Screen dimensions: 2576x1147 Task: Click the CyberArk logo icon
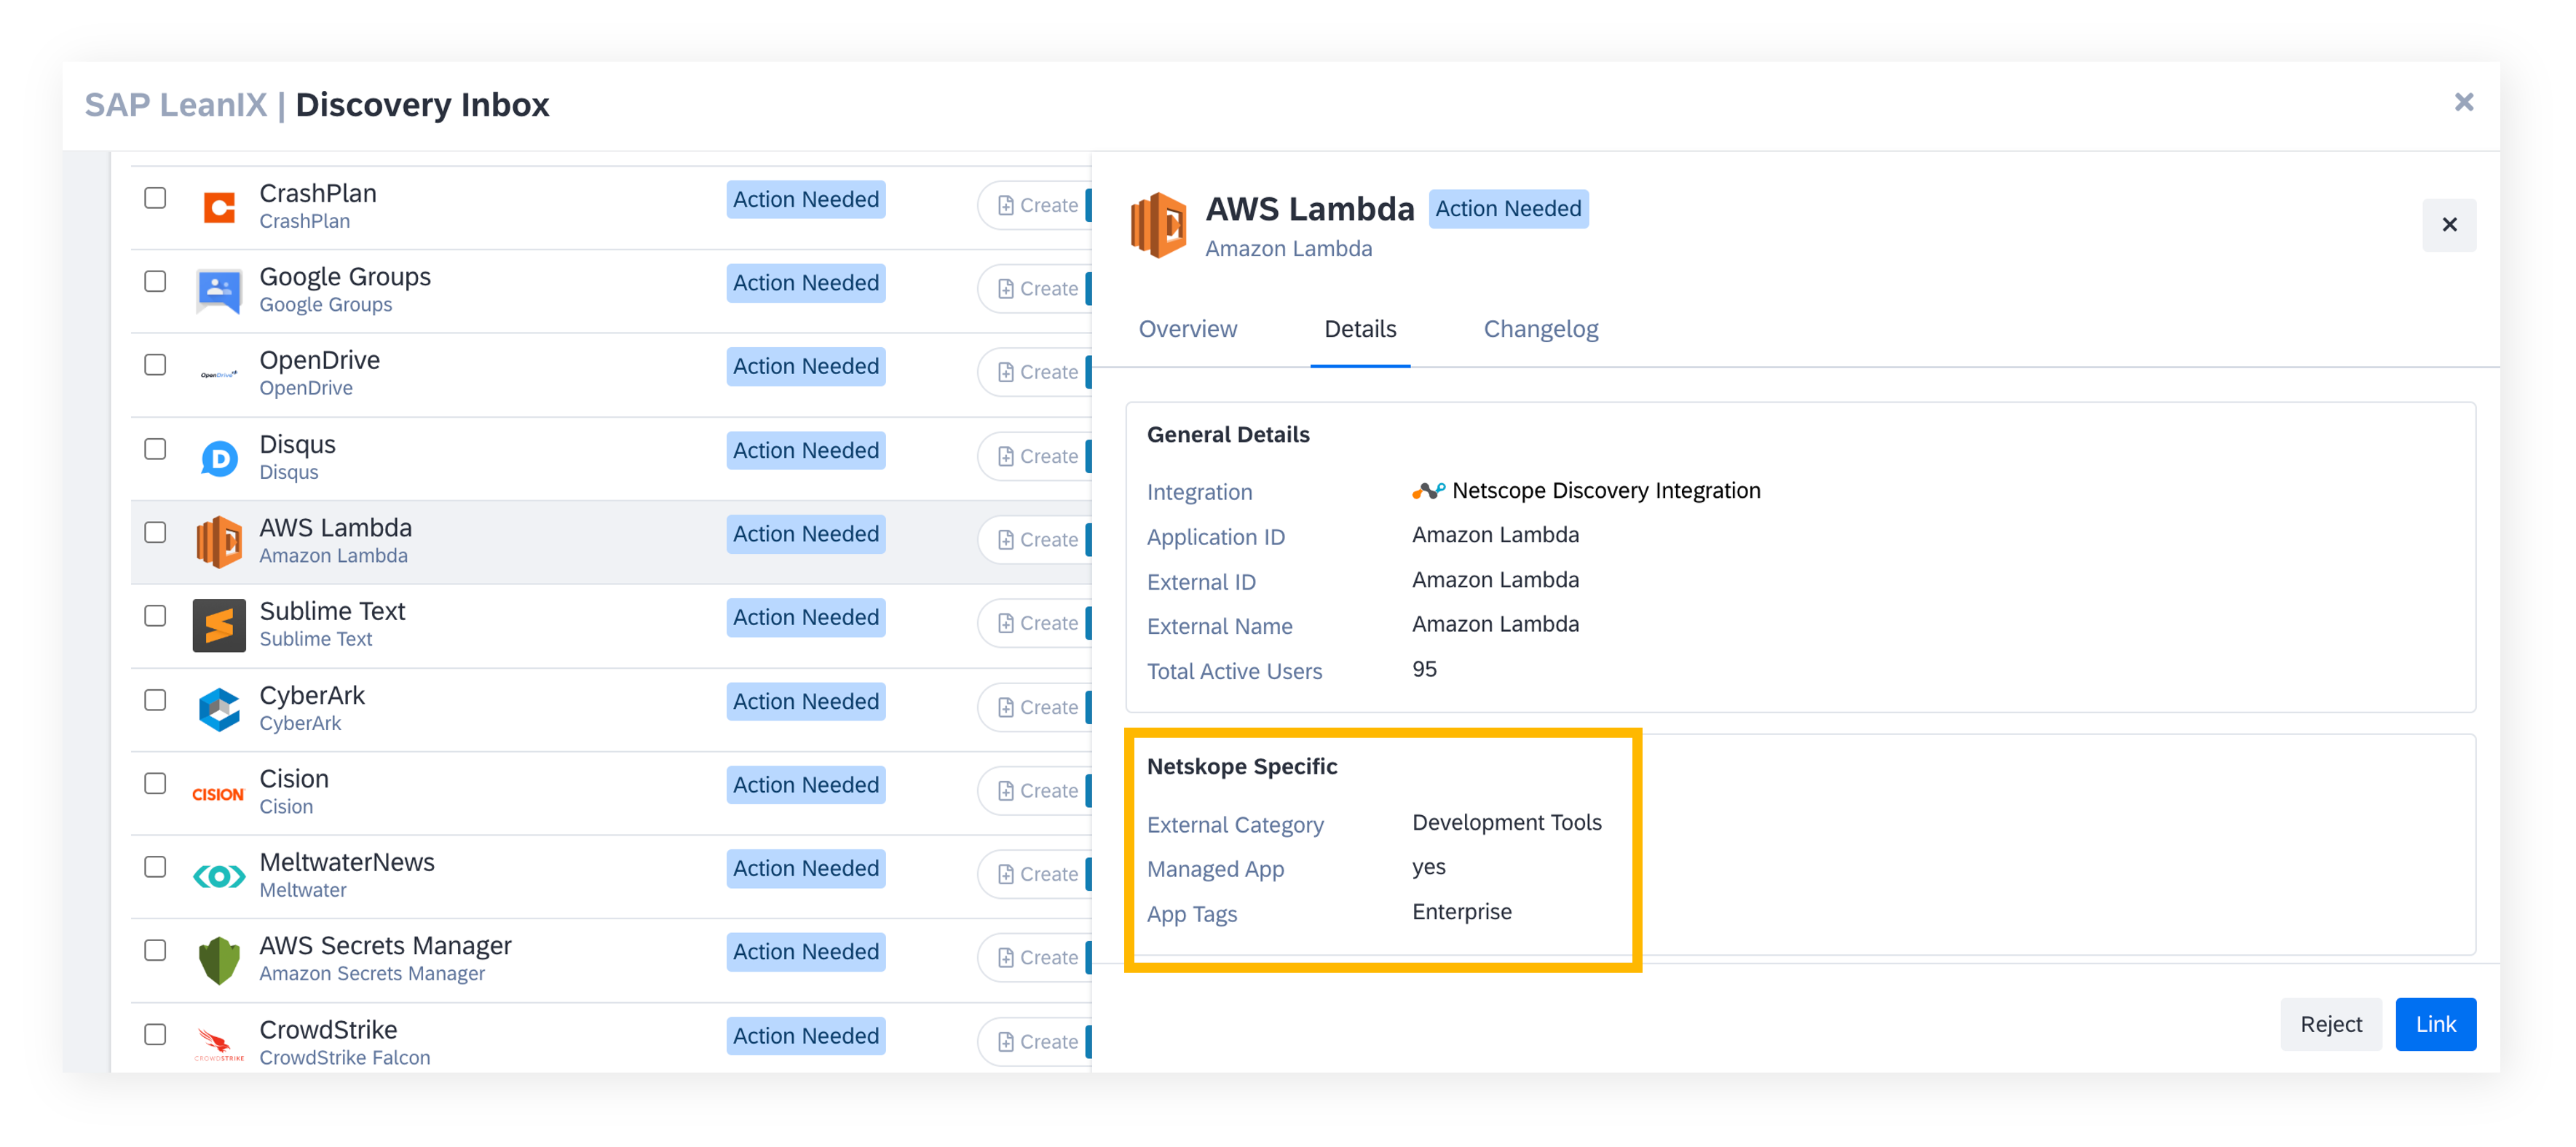(219, 709)
